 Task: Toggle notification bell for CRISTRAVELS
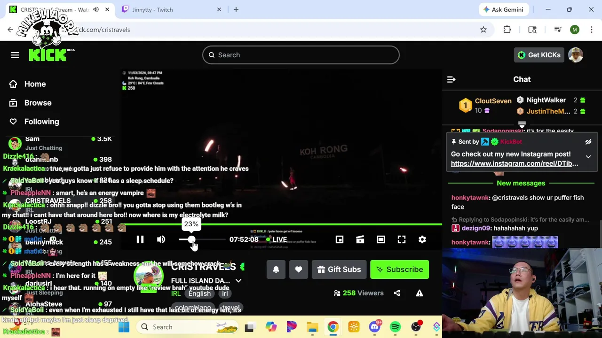(x=276, y=269)
